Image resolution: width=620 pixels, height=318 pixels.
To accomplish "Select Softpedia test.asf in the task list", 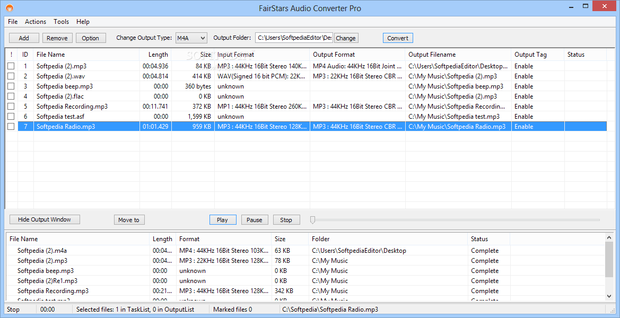I will [x=62, y=117].
